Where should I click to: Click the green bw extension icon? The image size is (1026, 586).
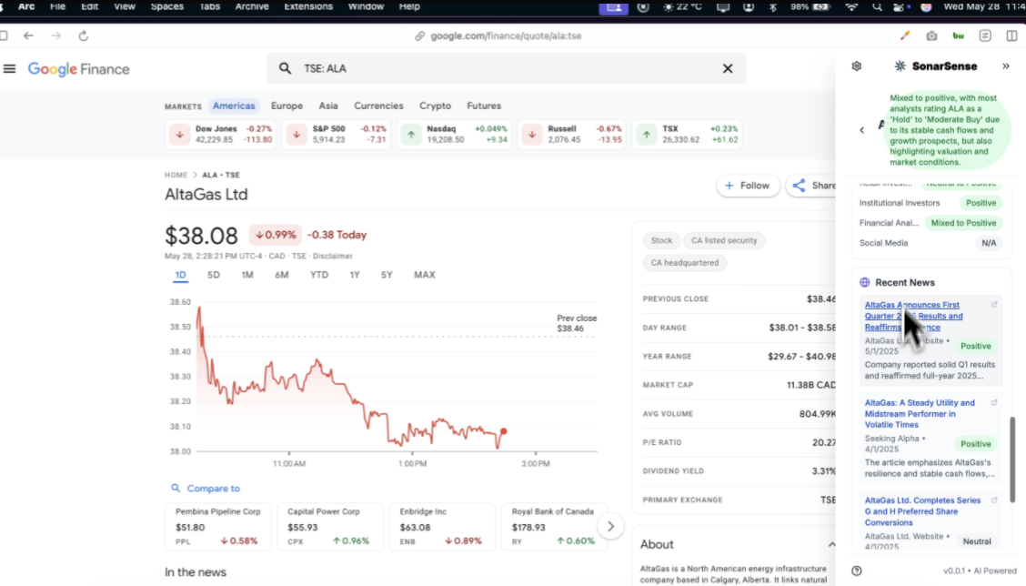tap(958, 36)
